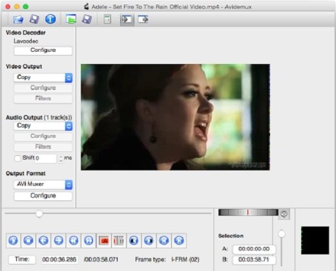Set selection marker B
Viewport: 336px width, 271px height.
click(119, 241)
